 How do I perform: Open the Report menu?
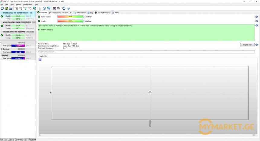tap(18, 5)
